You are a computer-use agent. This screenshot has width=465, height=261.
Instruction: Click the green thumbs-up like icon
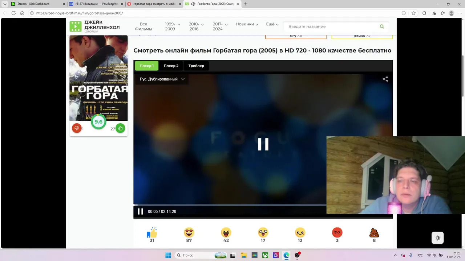pos(120,128)
